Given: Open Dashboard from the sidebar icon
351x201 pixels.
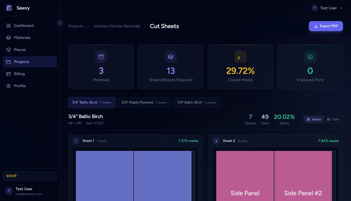Looking at the screenshot, I should (x=9, y=26).
